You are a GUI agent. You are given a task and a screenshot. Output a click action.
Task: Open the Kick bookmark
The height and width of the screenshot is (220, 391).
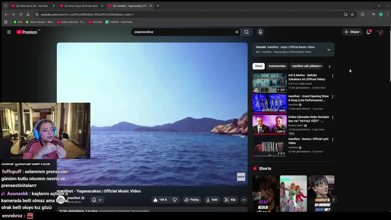[x=18, y=22]
